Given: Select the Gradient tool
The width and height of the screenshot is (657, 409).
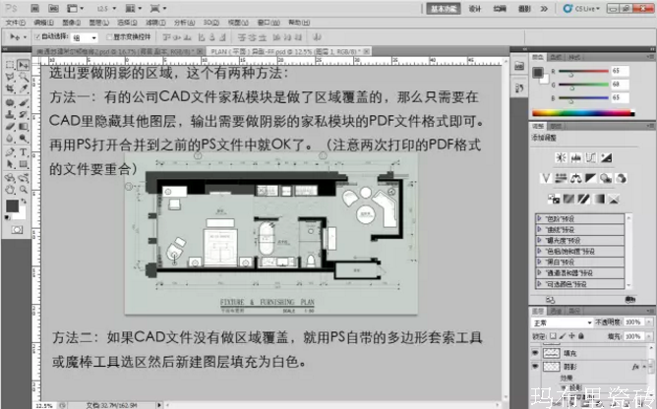Looking at the screenshot, I should (24, 127).
